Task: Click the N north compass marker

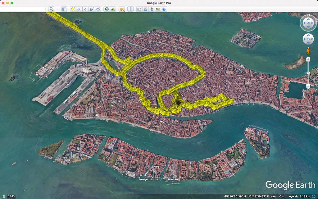Action: pyautogui.click(x=308, y=15)
